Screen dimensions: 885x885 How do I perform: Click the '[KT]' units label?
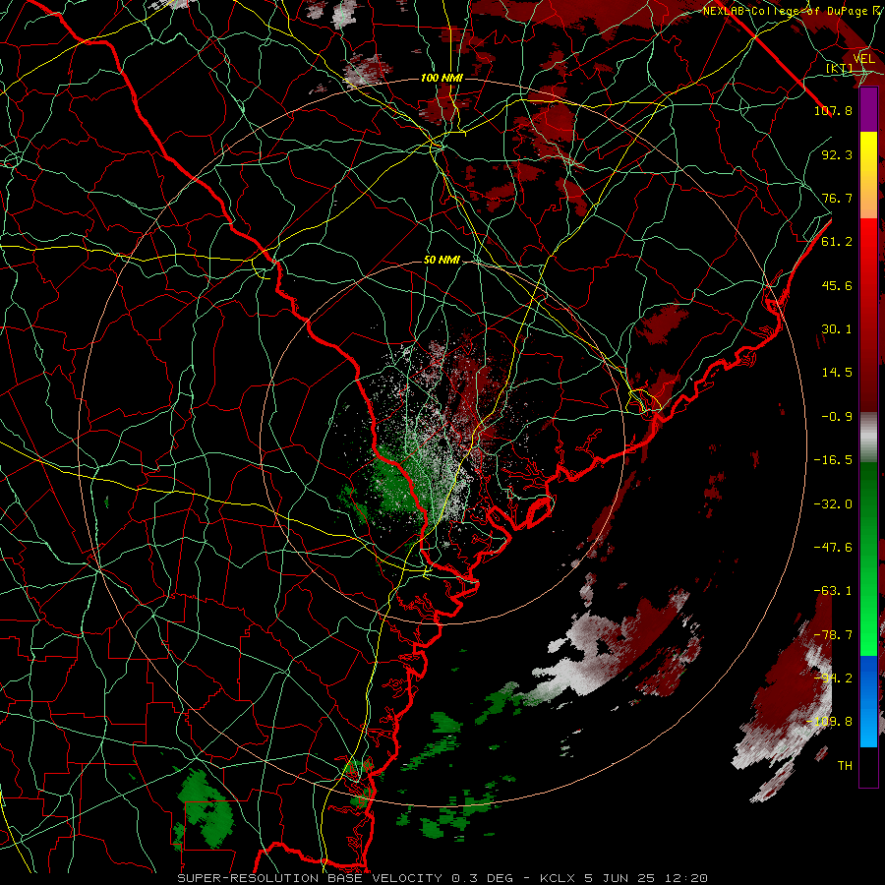pyautogui.click(x=840, y=68)
